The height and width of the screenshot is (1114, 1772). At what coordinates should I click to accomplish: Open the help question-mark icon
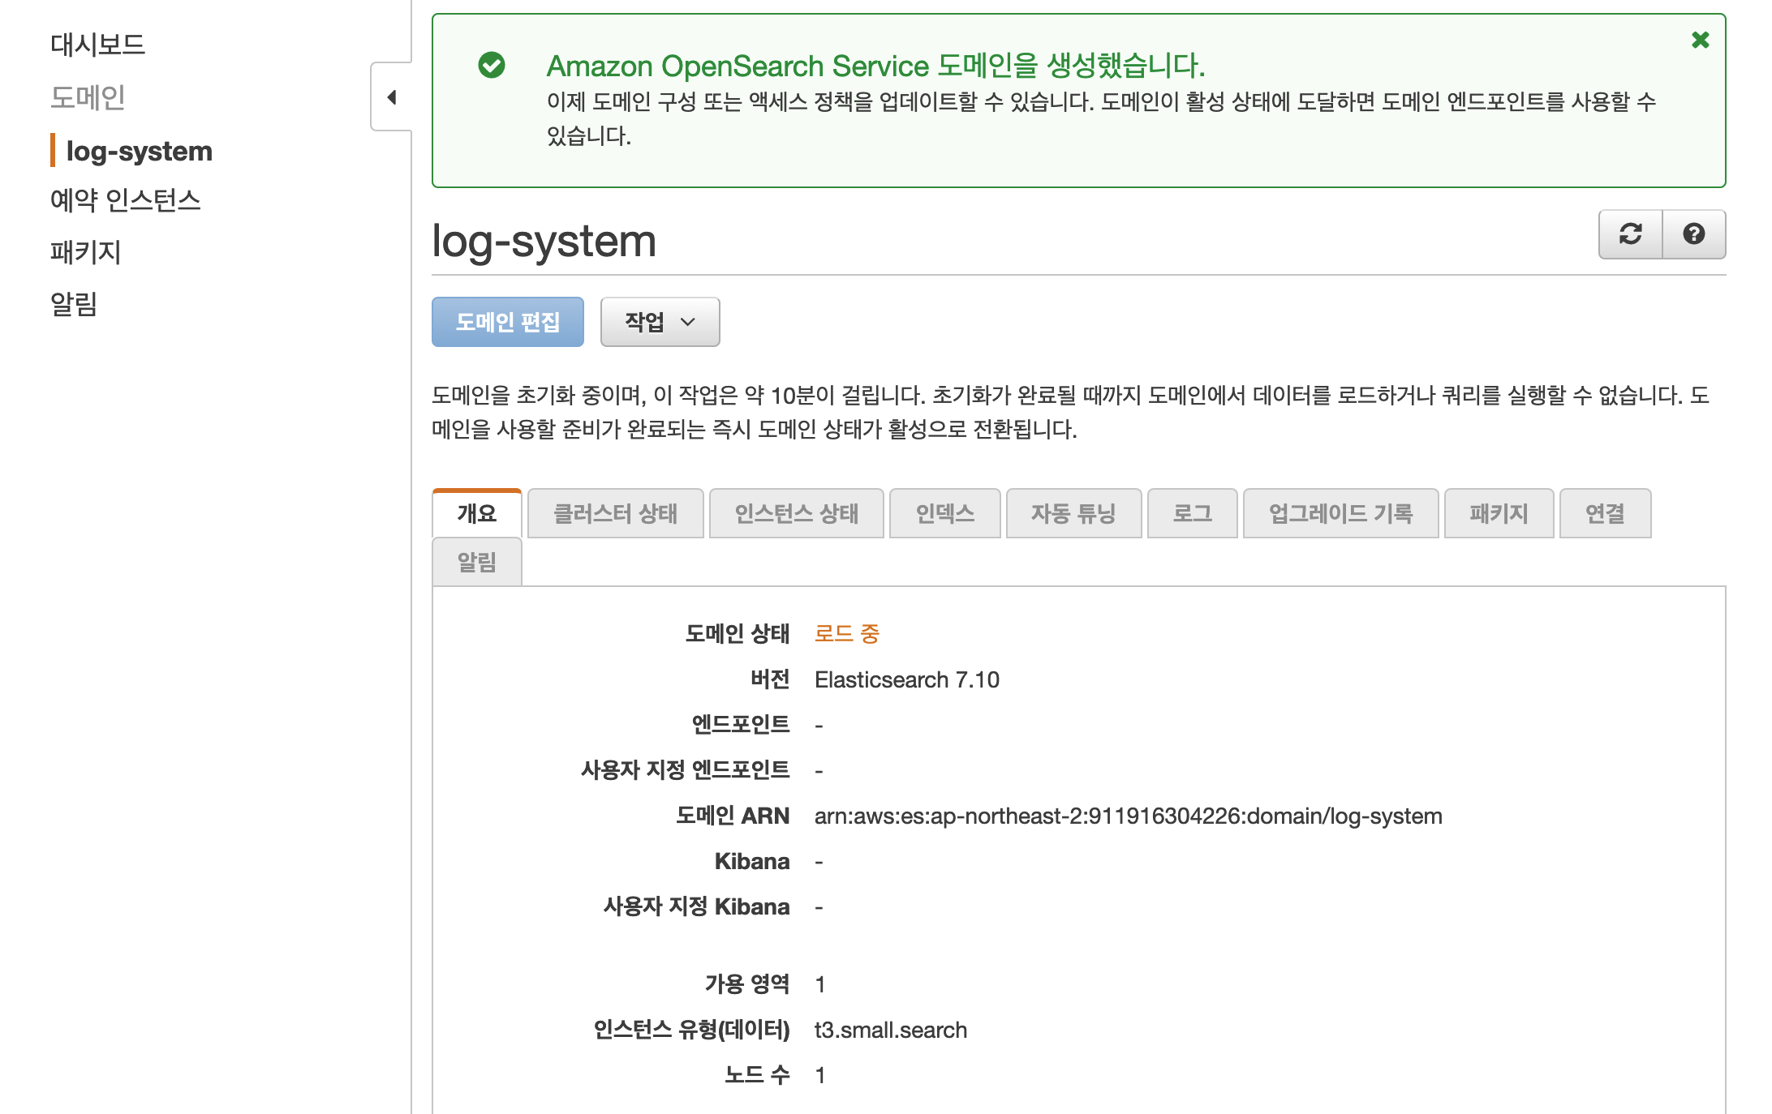1693,234
